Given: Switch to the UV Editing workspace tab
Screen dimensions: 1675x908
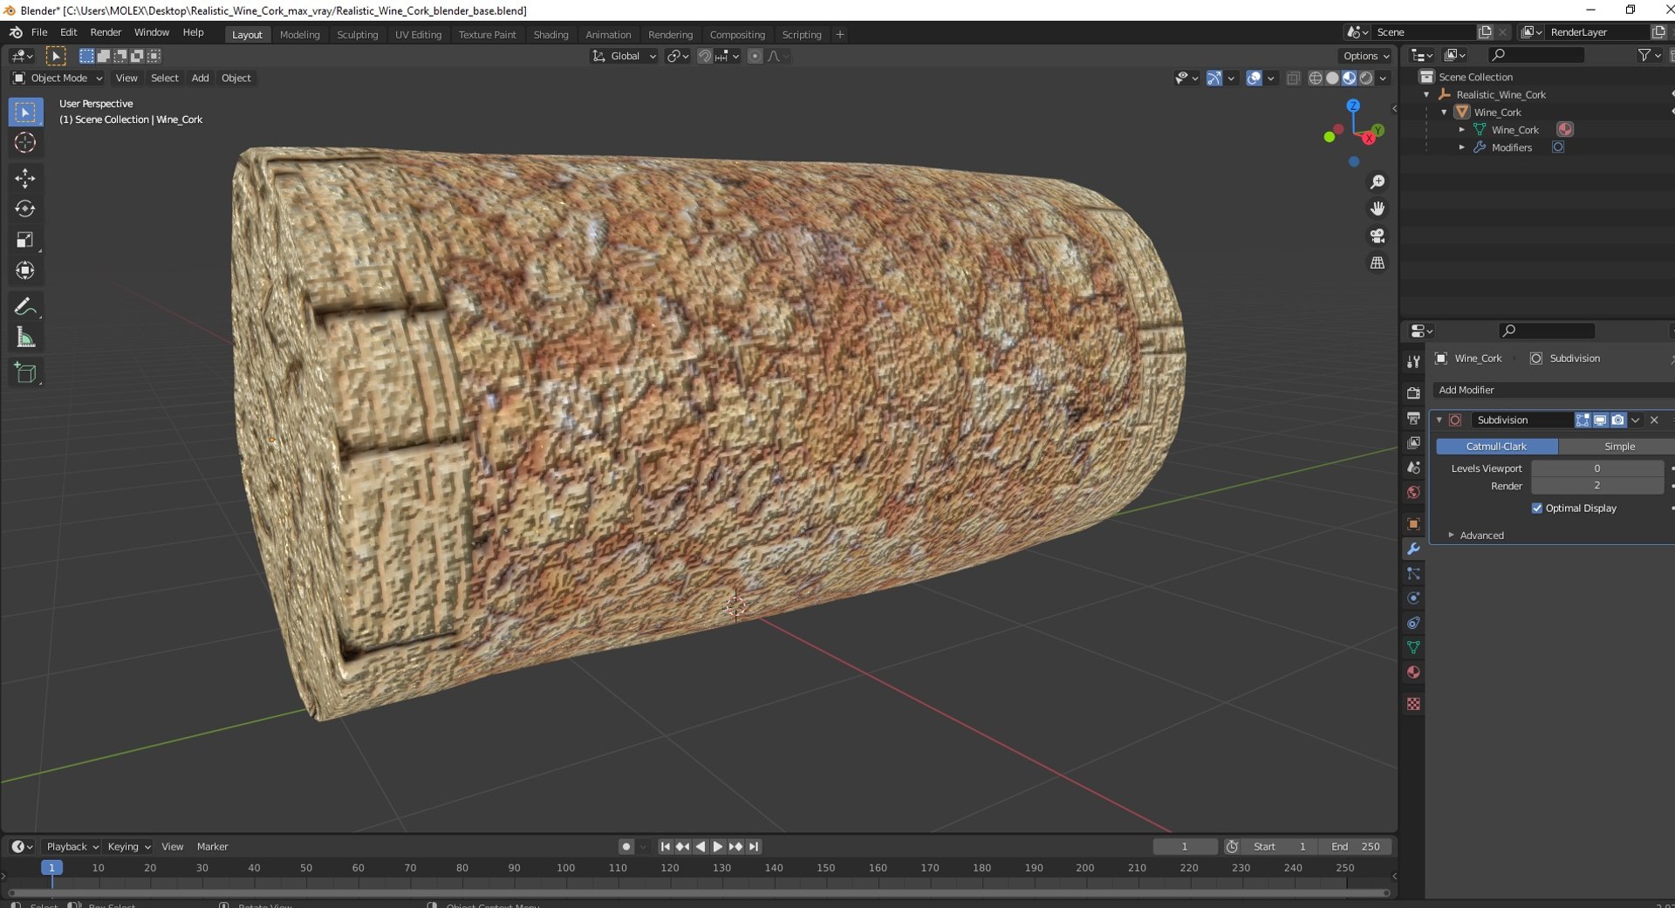Looking at the screenshot, I should coord(418,35).
